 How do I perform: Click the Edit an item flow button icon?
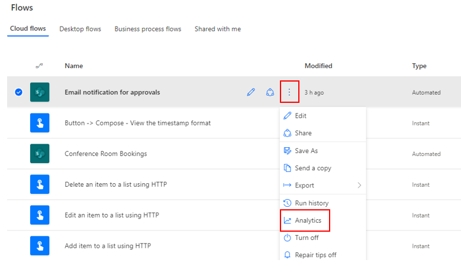pos(40,215)
